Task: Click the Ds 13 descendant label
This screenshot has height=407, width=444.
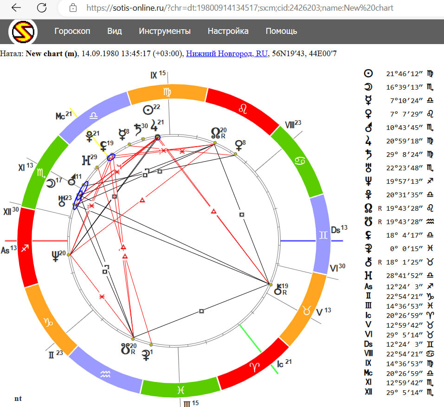Action: pyautogui.click(x=339, y=229)
